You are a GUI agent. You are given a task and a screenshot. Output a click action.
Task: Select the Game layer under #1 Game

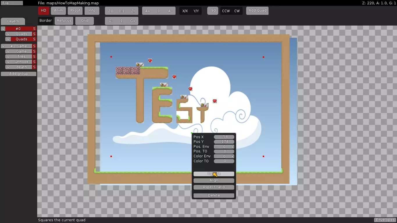[x=22, y=51]
